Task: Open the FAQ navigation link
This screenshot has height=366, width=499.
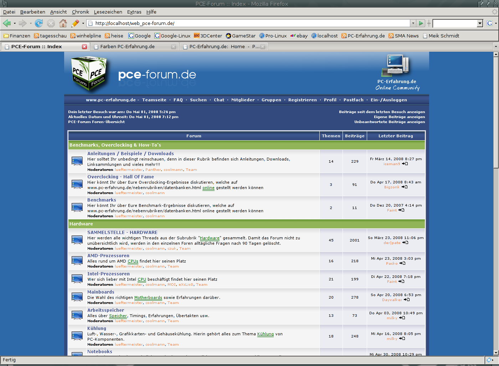Action: (x=178, y=100)
